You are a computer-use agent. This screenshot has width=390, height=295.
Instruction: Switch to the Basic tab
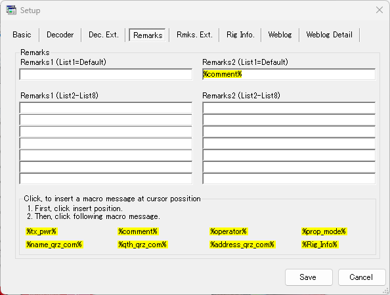click(22, 35)
